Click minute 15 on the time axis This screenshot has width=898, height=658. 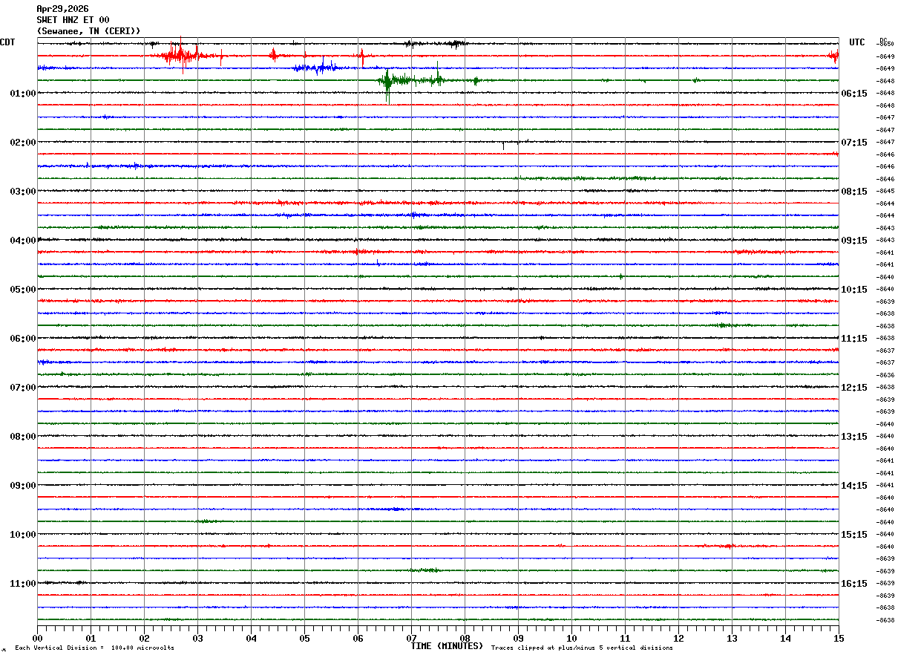click(838, 638)
